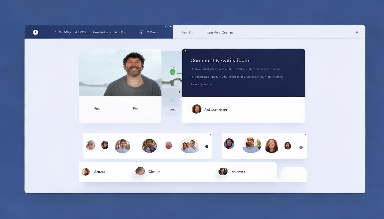Click the avatar next to 'Amuven'

(223, 171)
